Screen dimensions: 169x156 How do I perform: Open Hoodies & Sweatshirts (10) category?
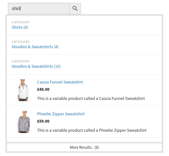[x=36, y=66]
